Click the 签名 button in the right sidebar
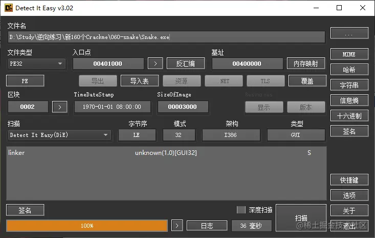The image size is (375, 238). (349, 131)
